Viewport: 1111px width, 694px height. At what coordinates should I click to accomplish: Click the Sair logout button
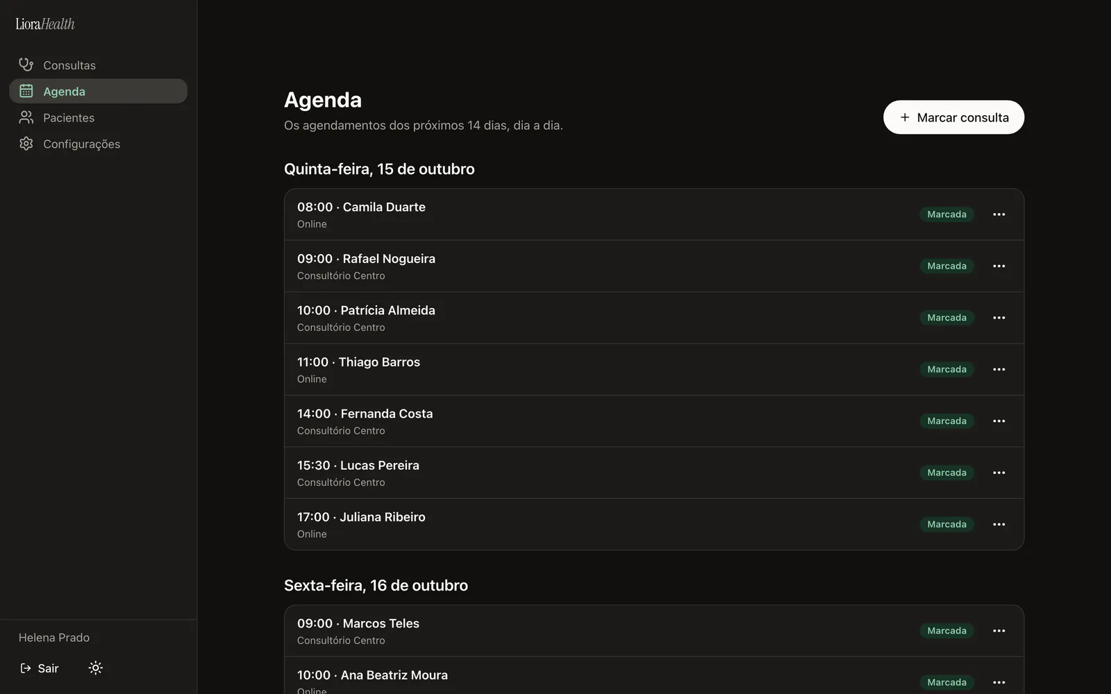40,668
